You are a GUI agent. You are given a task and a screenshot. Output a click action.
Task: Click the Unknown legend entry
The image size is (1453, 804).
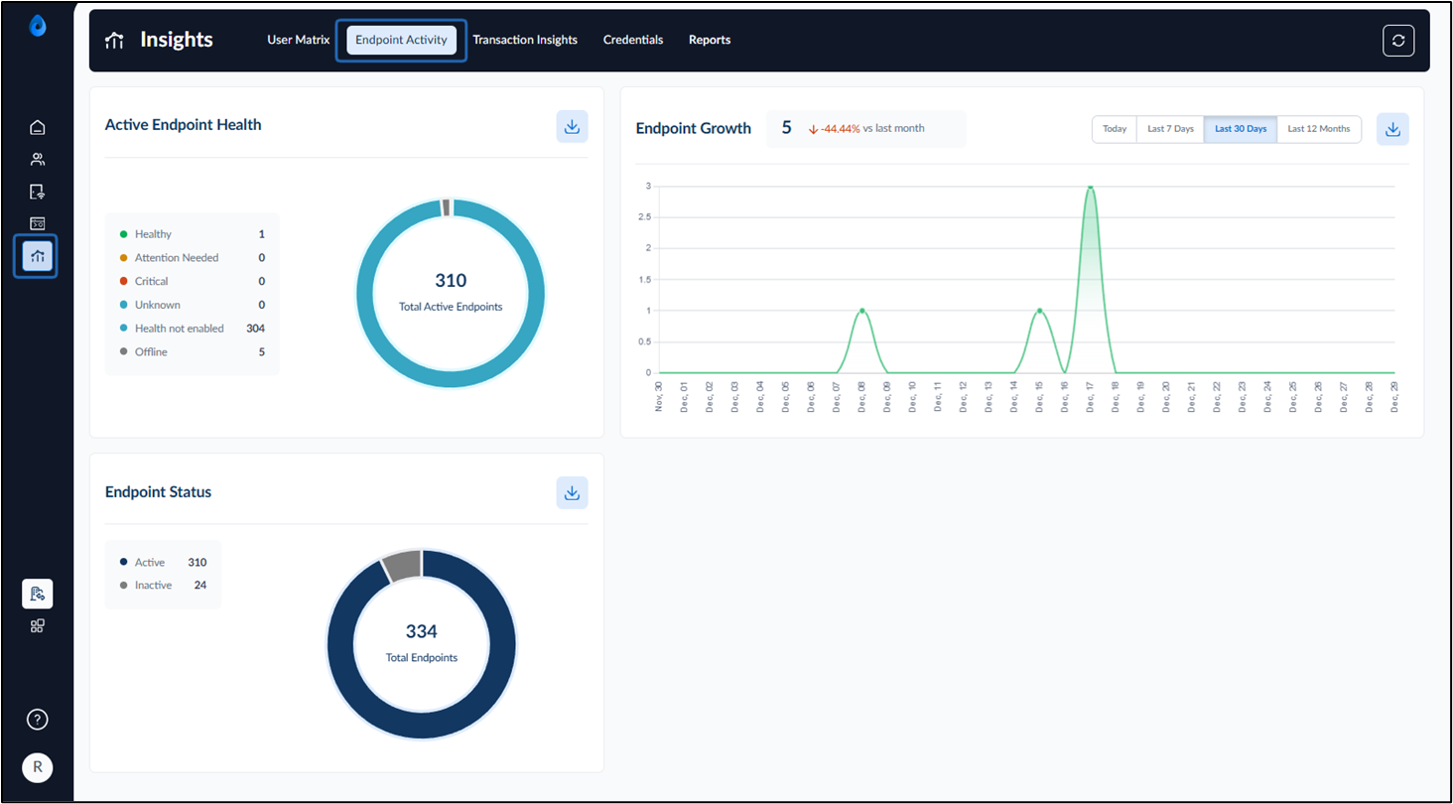coord(192,305)
